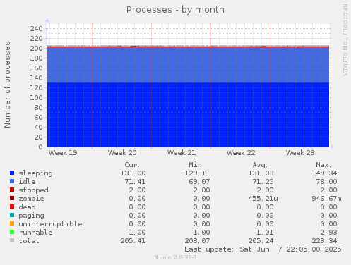Click the total legend color swatch
This screenshot has width=351, height=265.
[12, 240]
